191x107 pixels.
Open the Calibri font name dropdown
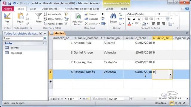[155, 14]
